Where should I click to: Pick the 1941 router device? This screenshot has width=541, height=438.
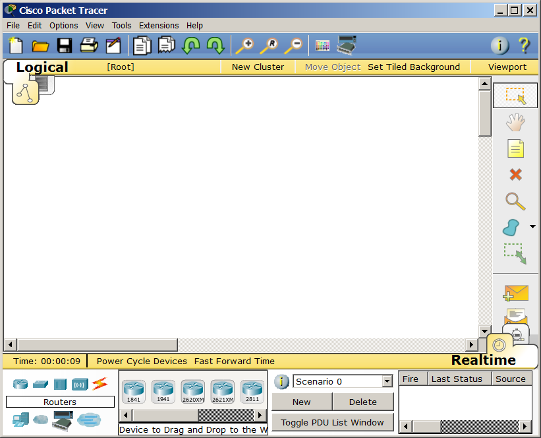(x=163, y=392)
